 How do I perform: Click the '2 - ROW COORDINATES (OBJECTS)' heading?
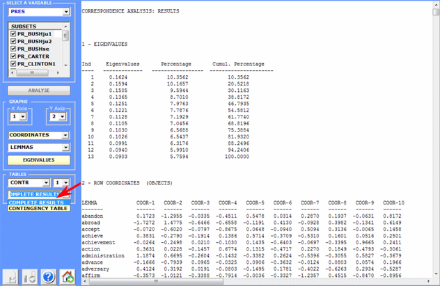tap(127, 183)
